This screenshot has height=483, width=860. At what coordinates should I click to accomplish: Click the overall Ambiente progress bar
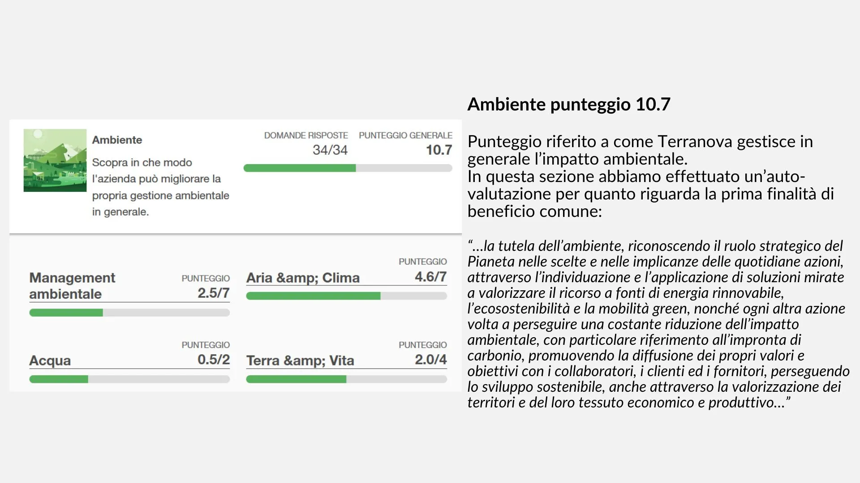pyautogui.click(x=348, y=168)
